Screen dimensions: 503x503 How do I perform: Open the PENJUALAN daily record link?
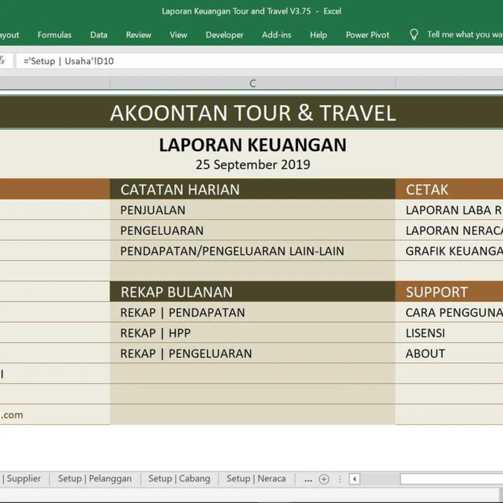pos(153,210)
